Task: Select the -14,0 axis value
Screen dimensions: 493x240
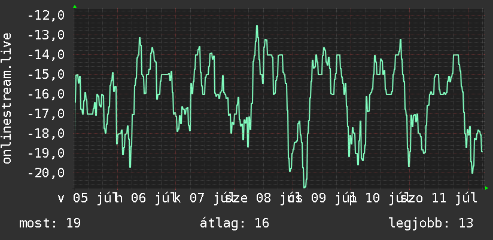Action: 46,54
